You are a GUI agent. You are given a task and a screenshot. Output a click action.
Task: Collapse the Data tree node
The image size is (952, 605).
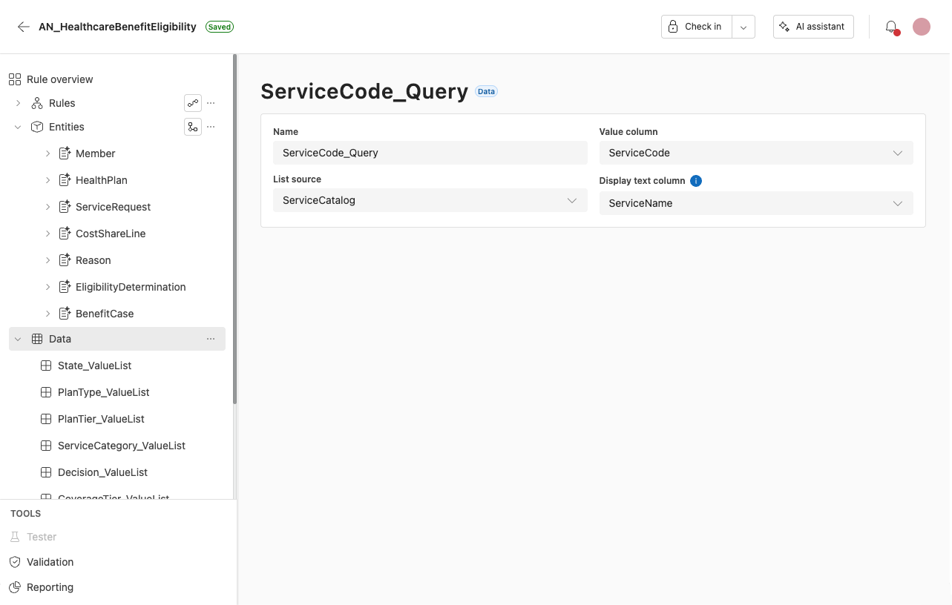pyautogui.click(x=18, y=339)
